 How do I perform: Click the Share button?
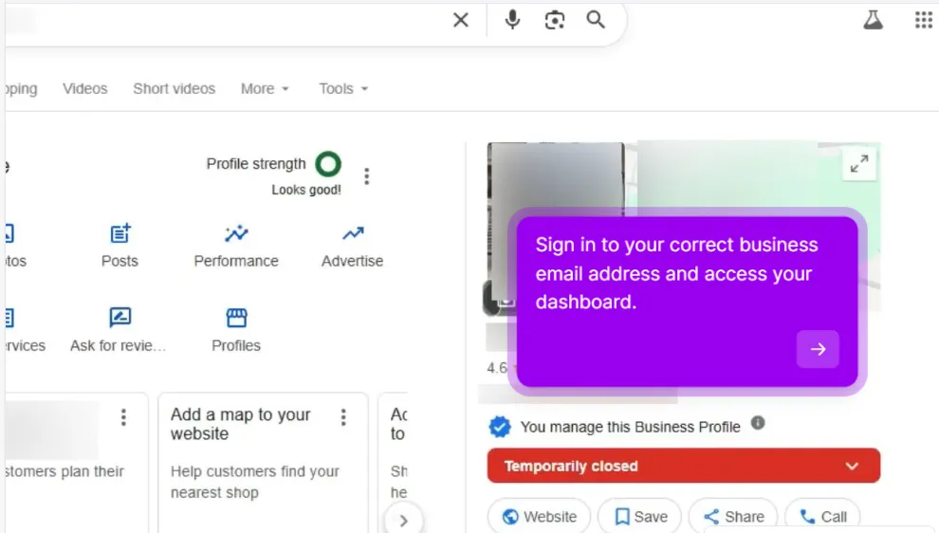733,516
